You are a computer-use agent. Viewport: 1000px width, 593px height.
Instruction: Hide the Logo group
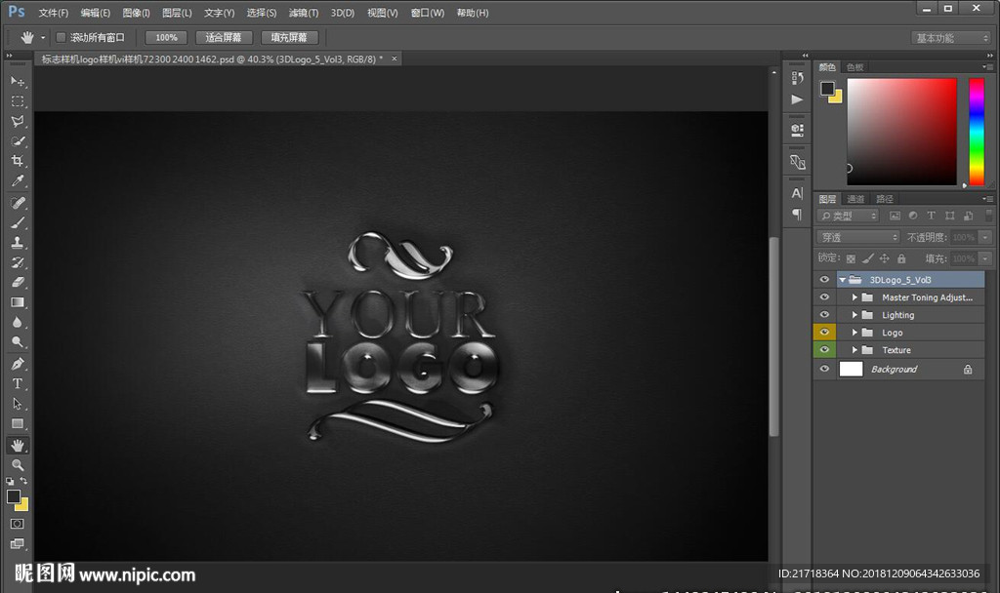[824, 333]
